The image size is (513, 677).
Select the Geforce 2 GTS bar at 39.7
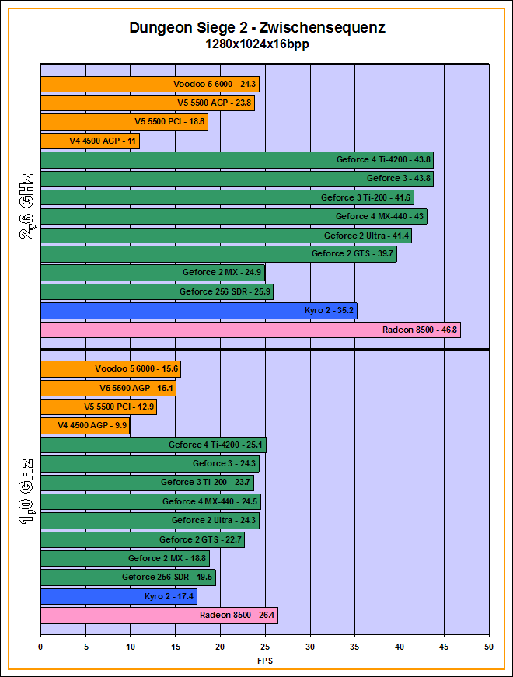(218, 254)
